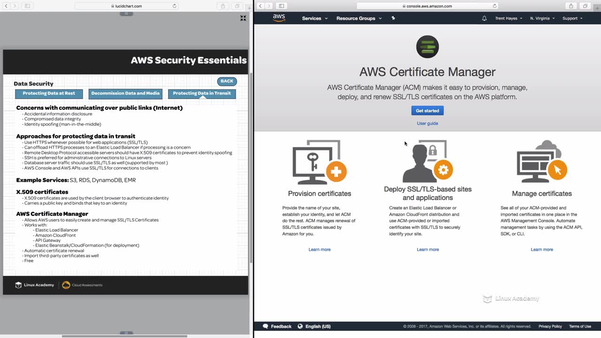Click the green AWS Certificate Manager service icon
601x338 pixels.
(x=427, y=47)
